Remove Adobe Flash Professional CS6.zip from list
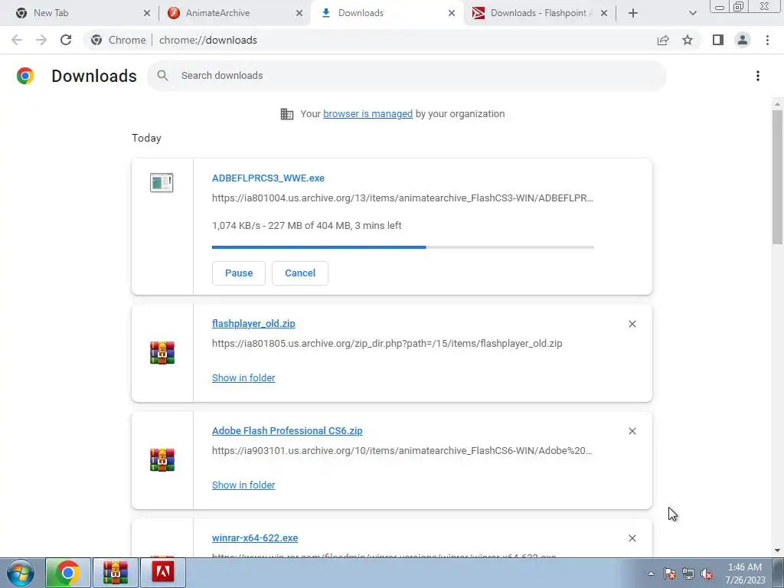Viewport: 784px width, 588px height. [632, 431]
